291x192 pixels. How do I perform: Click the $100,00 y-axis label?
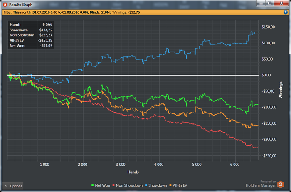tap(268, 43)
